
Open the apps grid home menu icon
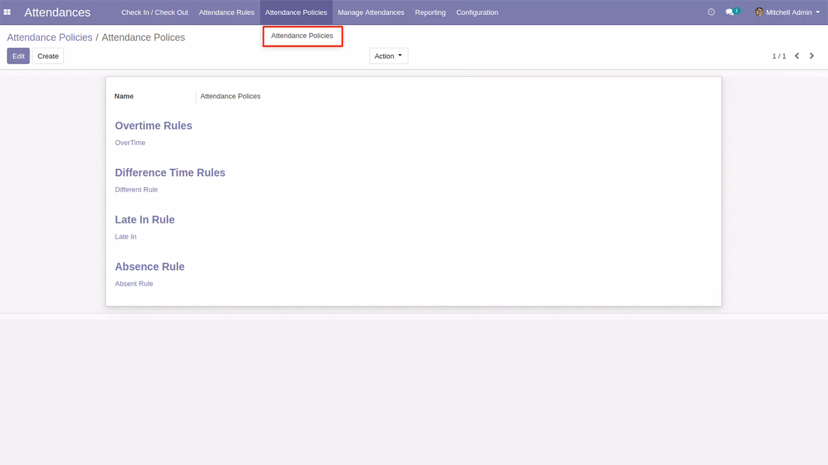pos(7,12)
